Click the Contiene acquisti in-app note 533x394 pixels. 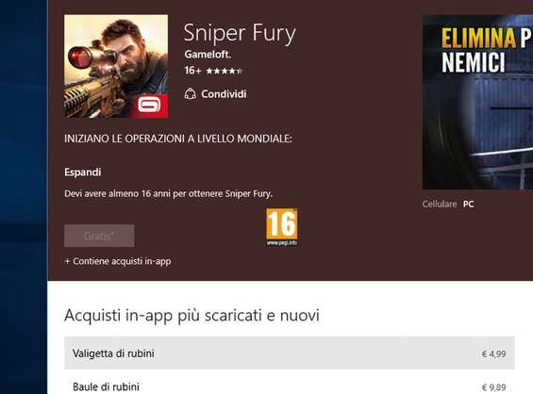(x=118, y=261)
